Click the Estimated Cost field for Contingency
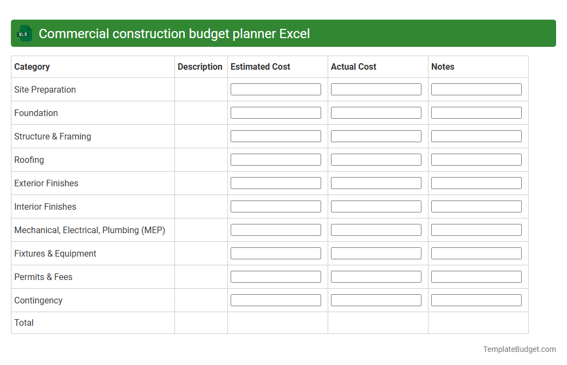This screenshot has height=365, width=567. click(276, 300)
